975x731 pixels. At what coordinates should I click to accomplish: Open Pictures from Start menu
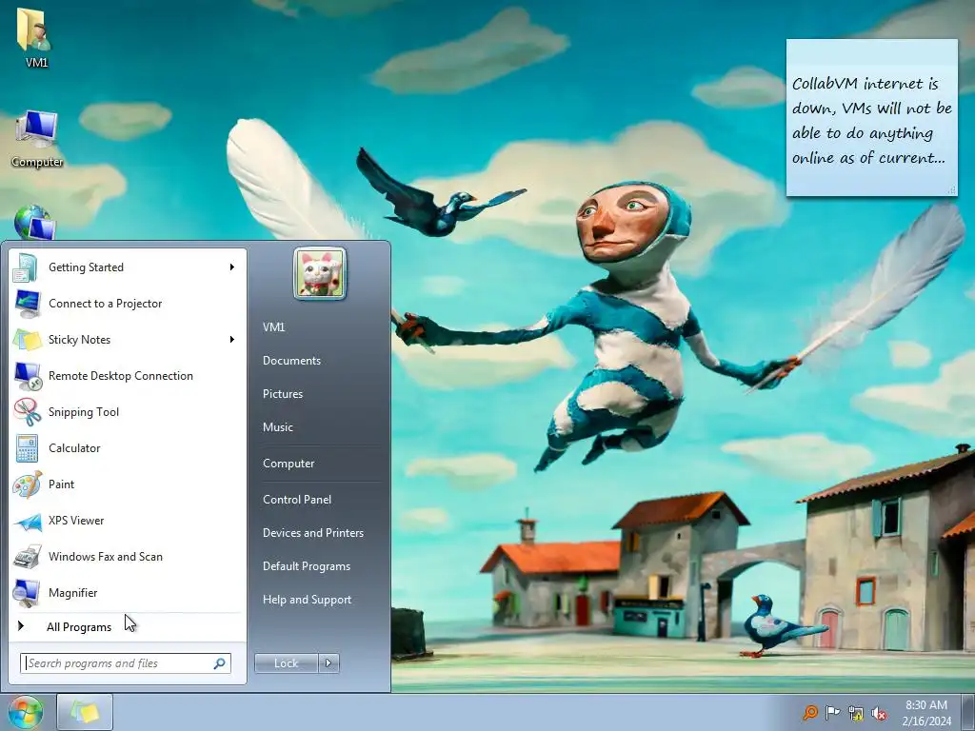coord(283,394)
